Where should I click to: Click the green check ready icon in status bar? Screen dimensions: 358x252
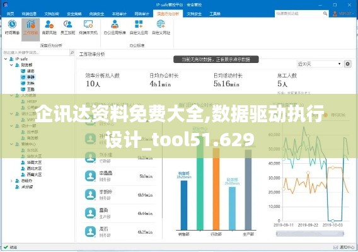[x=6, y=247]
